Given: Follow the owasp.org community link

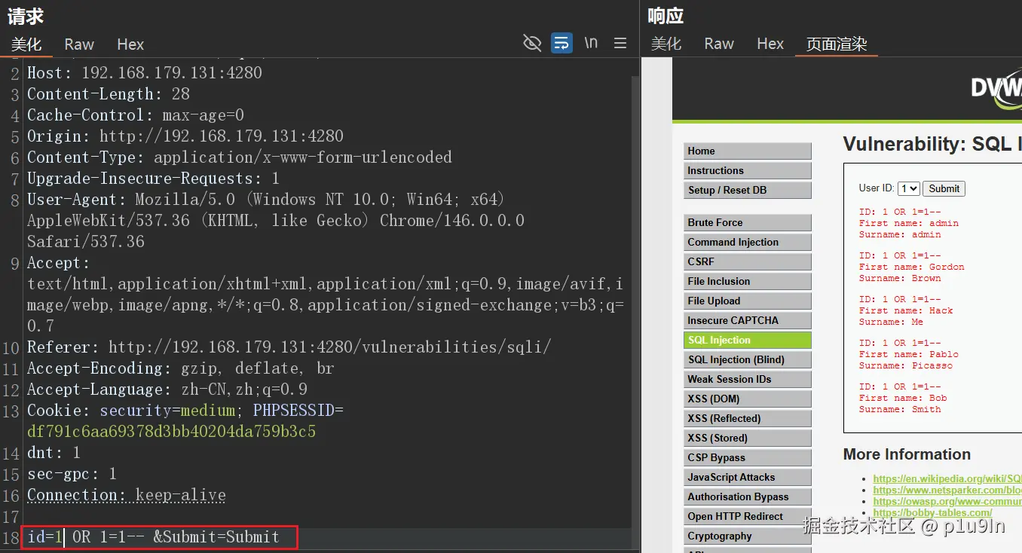Looking at the screenshot, I should [947, 501].
